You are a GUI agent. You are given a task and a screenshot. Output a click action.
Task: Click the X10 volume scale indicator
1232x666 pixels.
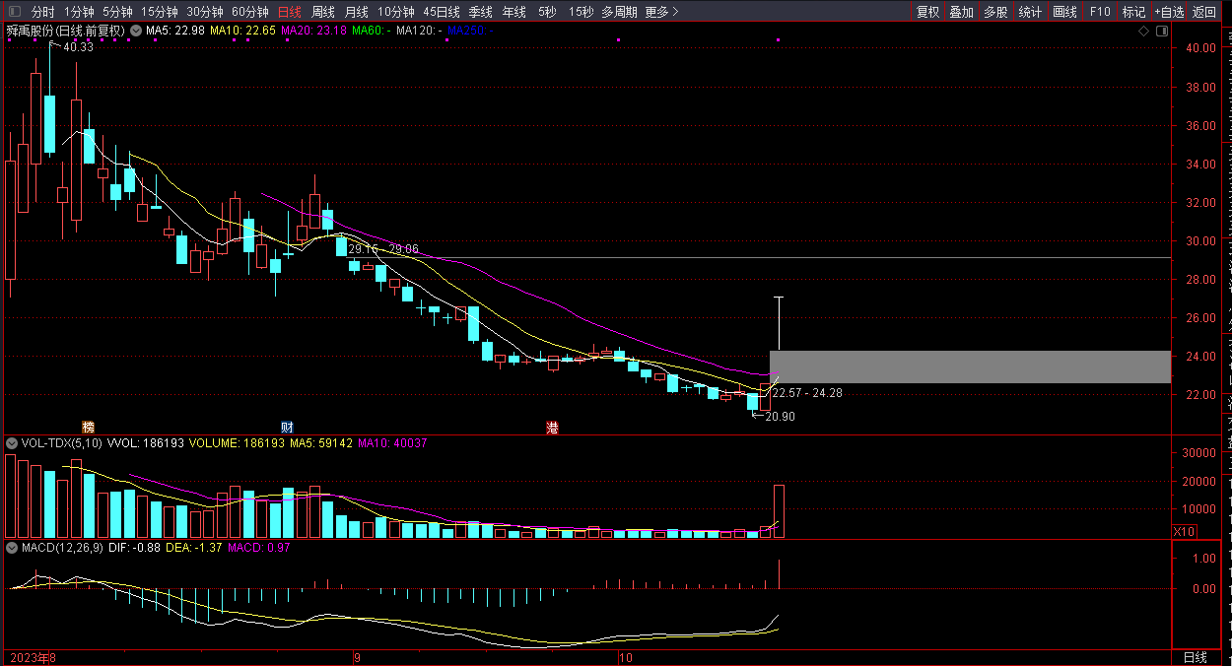pyautogui.click(x=1184, y=532)
